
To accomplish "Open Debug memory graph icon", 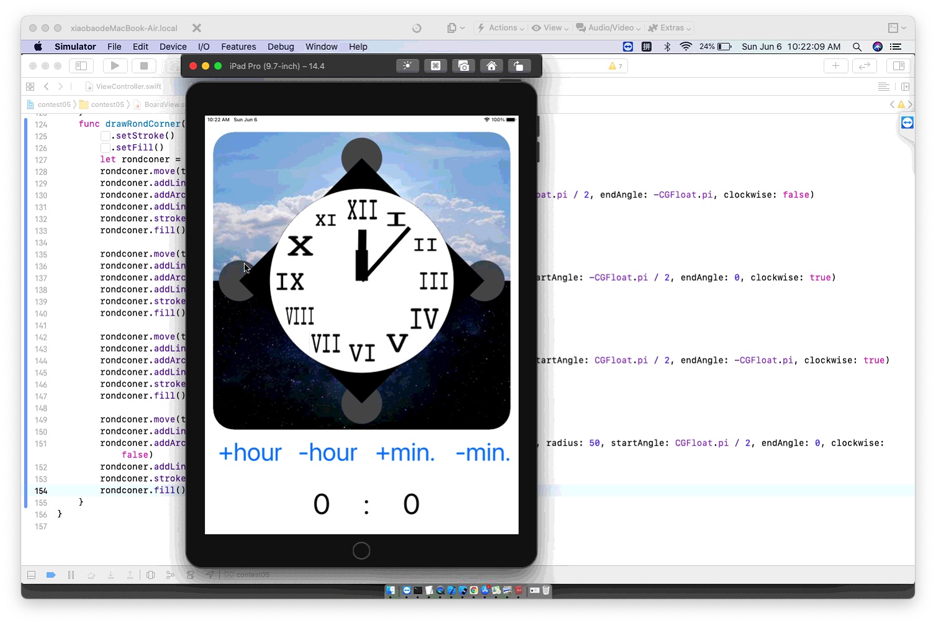I will click(x=170, y=575).
